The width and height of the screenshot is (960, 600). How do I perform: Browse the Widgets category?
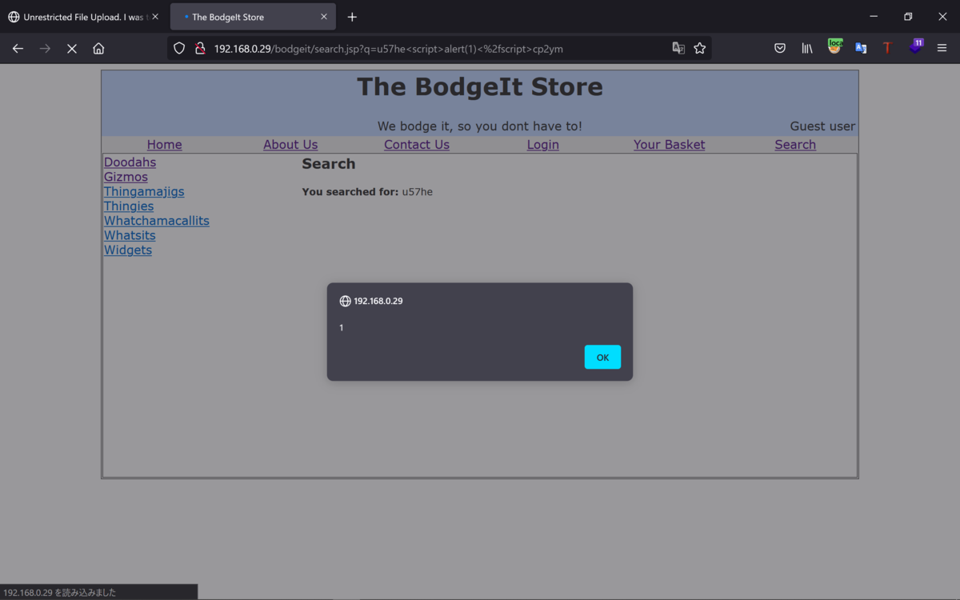128,250
